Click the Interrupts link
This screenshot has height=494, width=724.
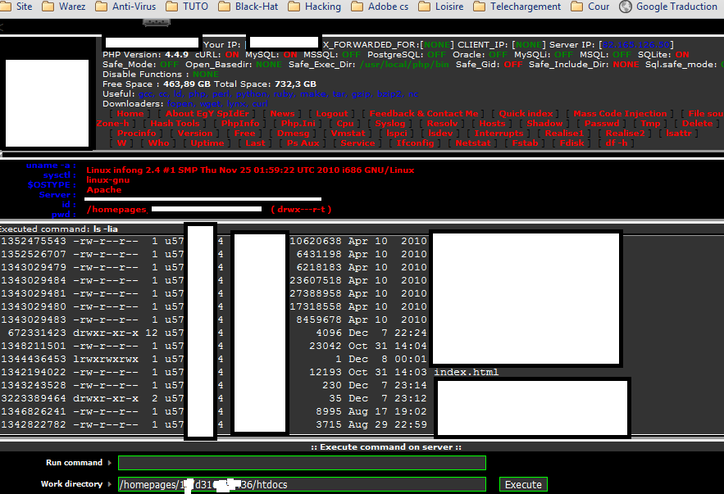[499, 133]
